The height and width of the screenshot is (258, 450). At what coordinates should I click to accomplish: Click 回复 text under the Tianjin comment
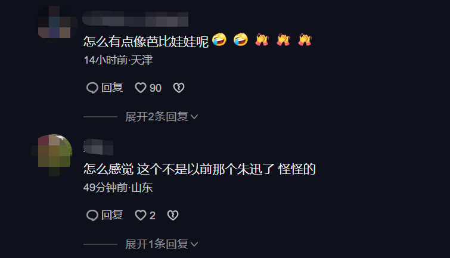112,88
